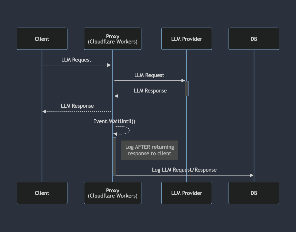Image resolution: width=296 pixels, height=232 pixels.
Task: Select the bottom Proxy (Cloudflare Workers) box
Action: [x=112, y=193]
